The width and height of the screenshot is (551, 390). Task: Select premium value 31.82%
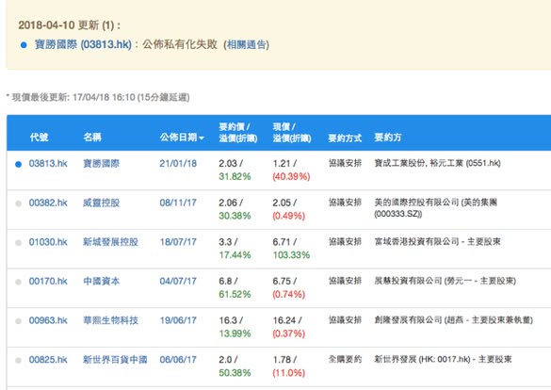(235, 176)
